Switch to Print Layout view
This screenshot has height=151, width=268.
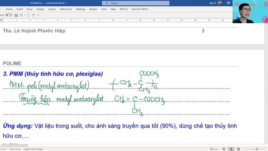tap(231, 149)
